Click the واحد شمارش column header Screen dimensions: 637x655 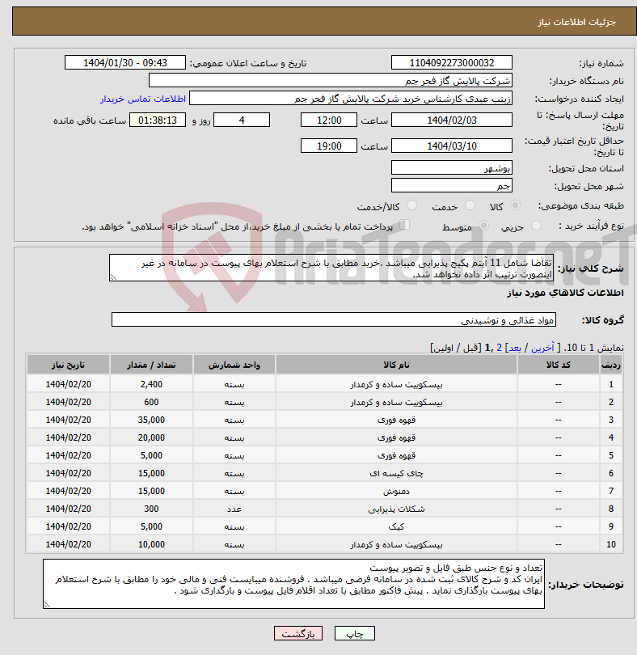pos(234,365)
